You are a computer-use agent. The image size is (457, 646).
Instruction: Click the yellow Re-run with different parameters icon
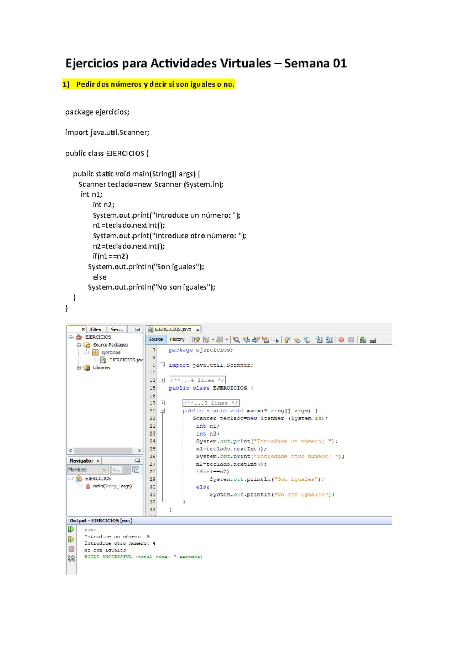[x=71, y=539]
